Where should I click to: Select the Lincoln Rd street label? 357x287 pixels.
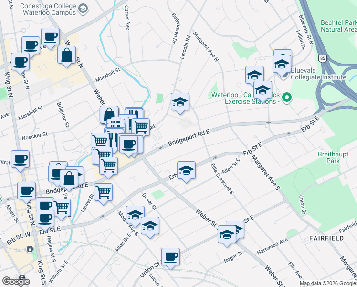tap(185, 47)
